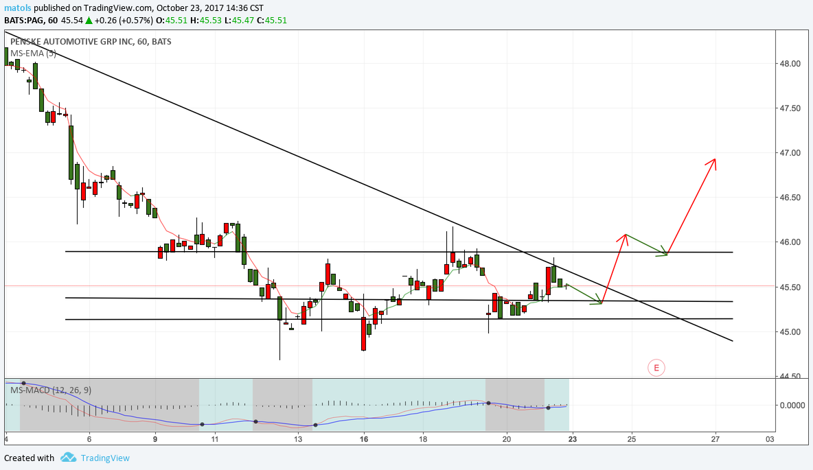Click the 45.00 price axis label
The image size is (813, 470).
point(791,332)
